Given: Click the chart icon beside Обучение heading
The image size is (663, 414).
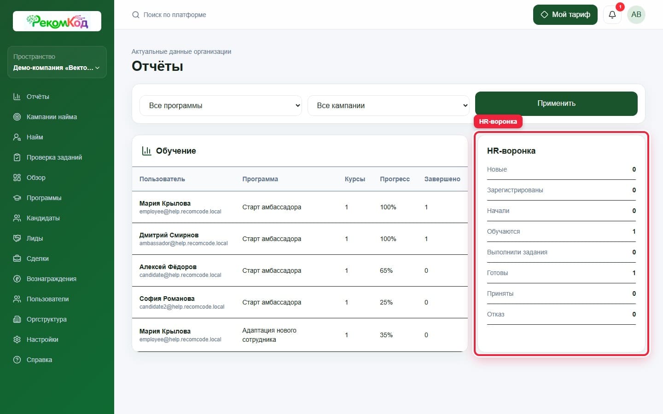Looking at the screenshot, I should (x=146, y=151).
